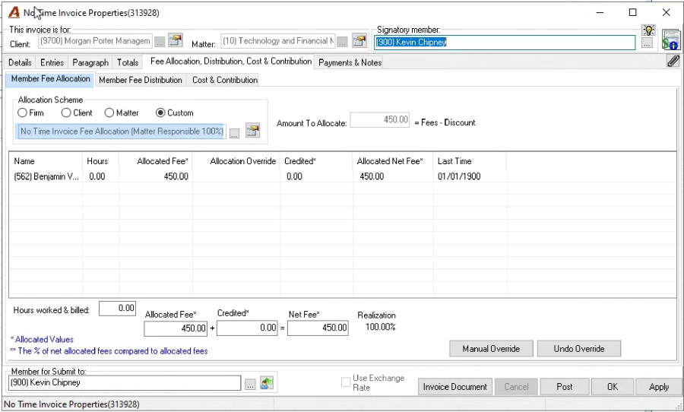Switch to the Details tab

(x=20, y=62)
